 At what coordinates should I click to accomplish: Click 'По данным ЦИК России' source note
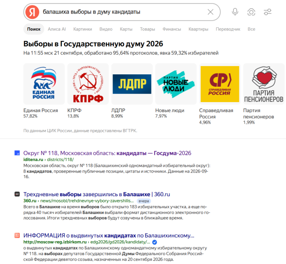80,131
